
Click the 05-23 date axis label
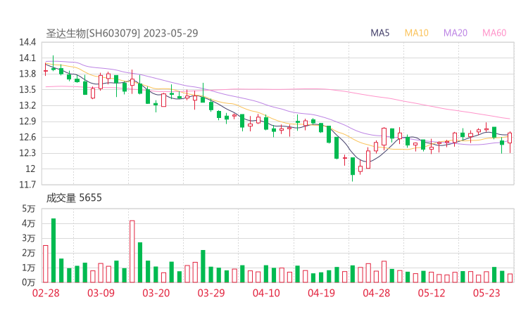tap(487, 293)
